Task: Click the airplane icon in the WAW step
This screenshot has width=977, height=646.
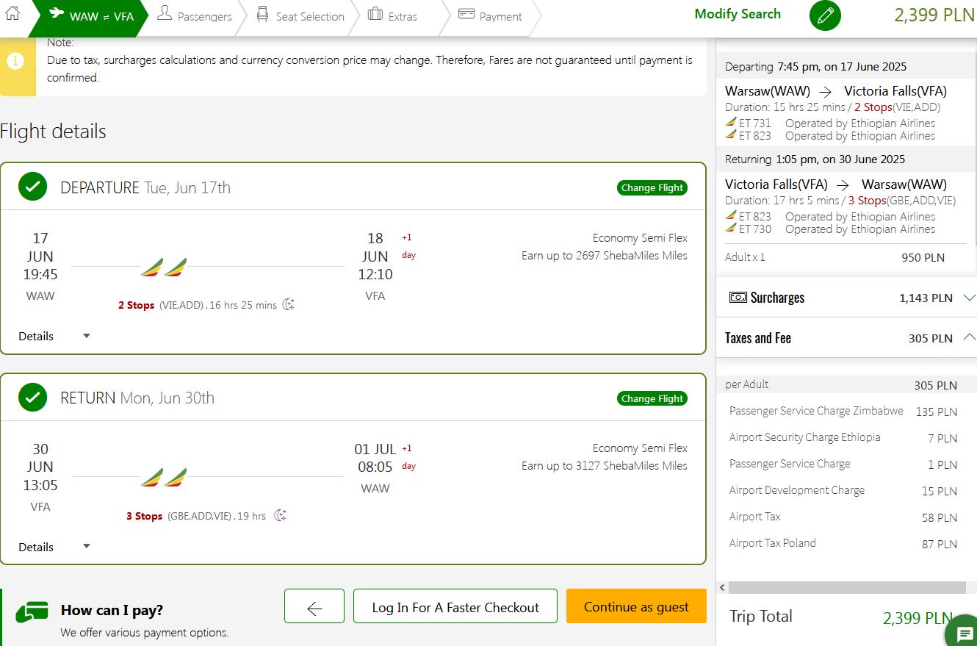Action: [56, 14]
